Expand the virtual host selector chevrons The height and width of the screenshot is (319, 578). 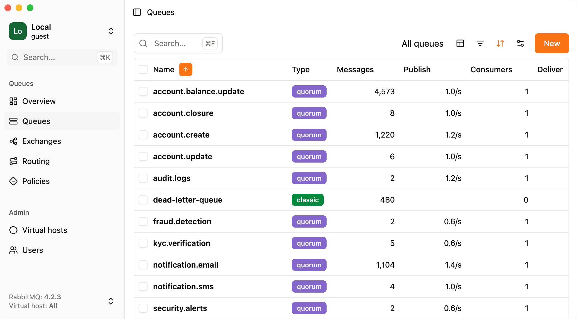point(111,301)
